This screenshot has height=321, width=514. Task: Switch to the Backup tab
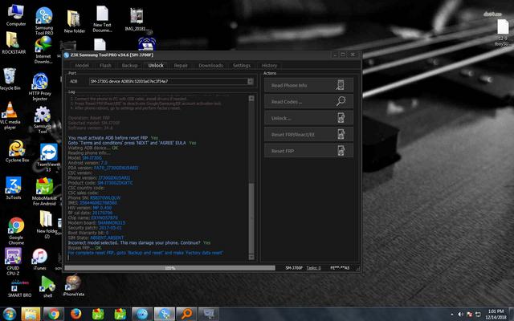(129, 66)
